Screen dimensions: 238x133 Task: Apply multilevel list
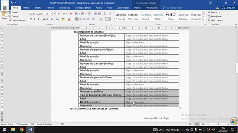point(89,14)
